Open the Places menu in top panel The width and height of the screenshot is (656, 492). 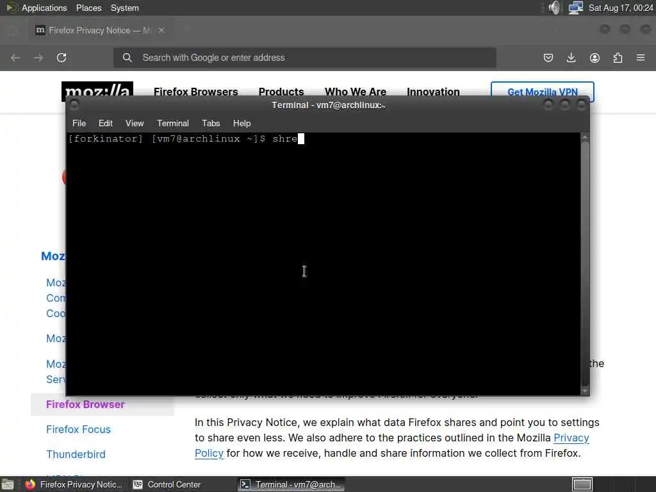(x=88, y=8)
